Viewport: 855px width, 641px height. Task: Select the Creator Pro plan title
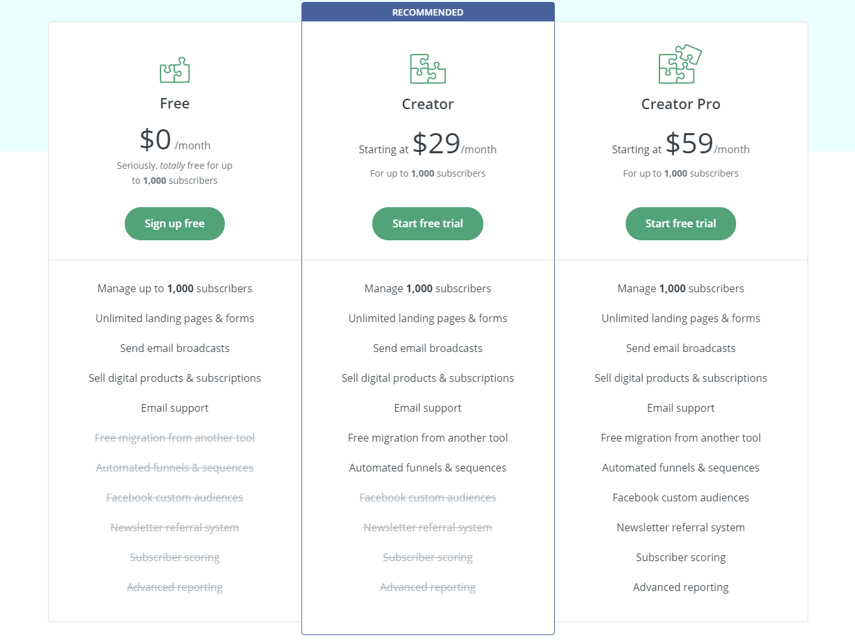(681, 104)
